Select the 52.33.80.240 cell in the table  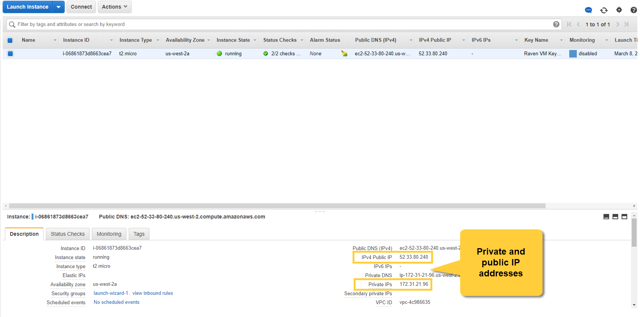coord(433,53)
